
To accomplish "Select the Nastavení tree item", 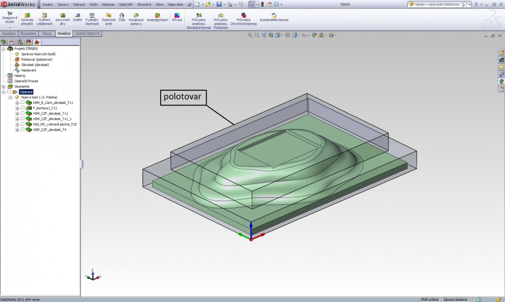I will tap(29, 70).
